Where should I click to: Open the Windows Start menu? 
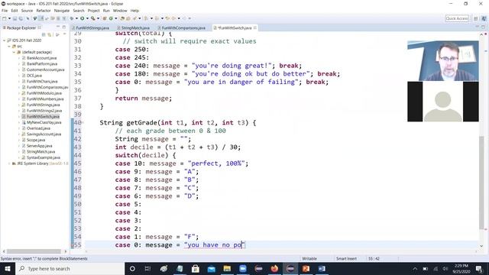click(x=8, y=268)
